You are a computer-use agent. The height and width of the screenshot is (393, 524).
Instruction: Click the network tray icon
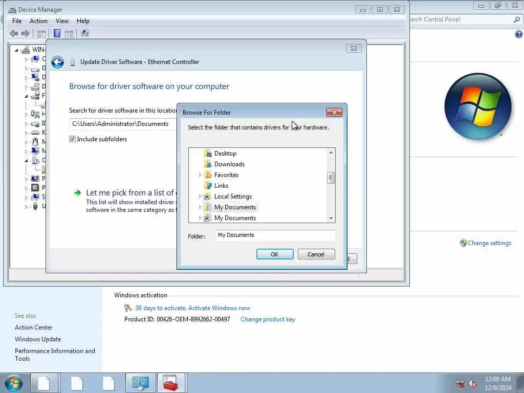pos(460,384)
